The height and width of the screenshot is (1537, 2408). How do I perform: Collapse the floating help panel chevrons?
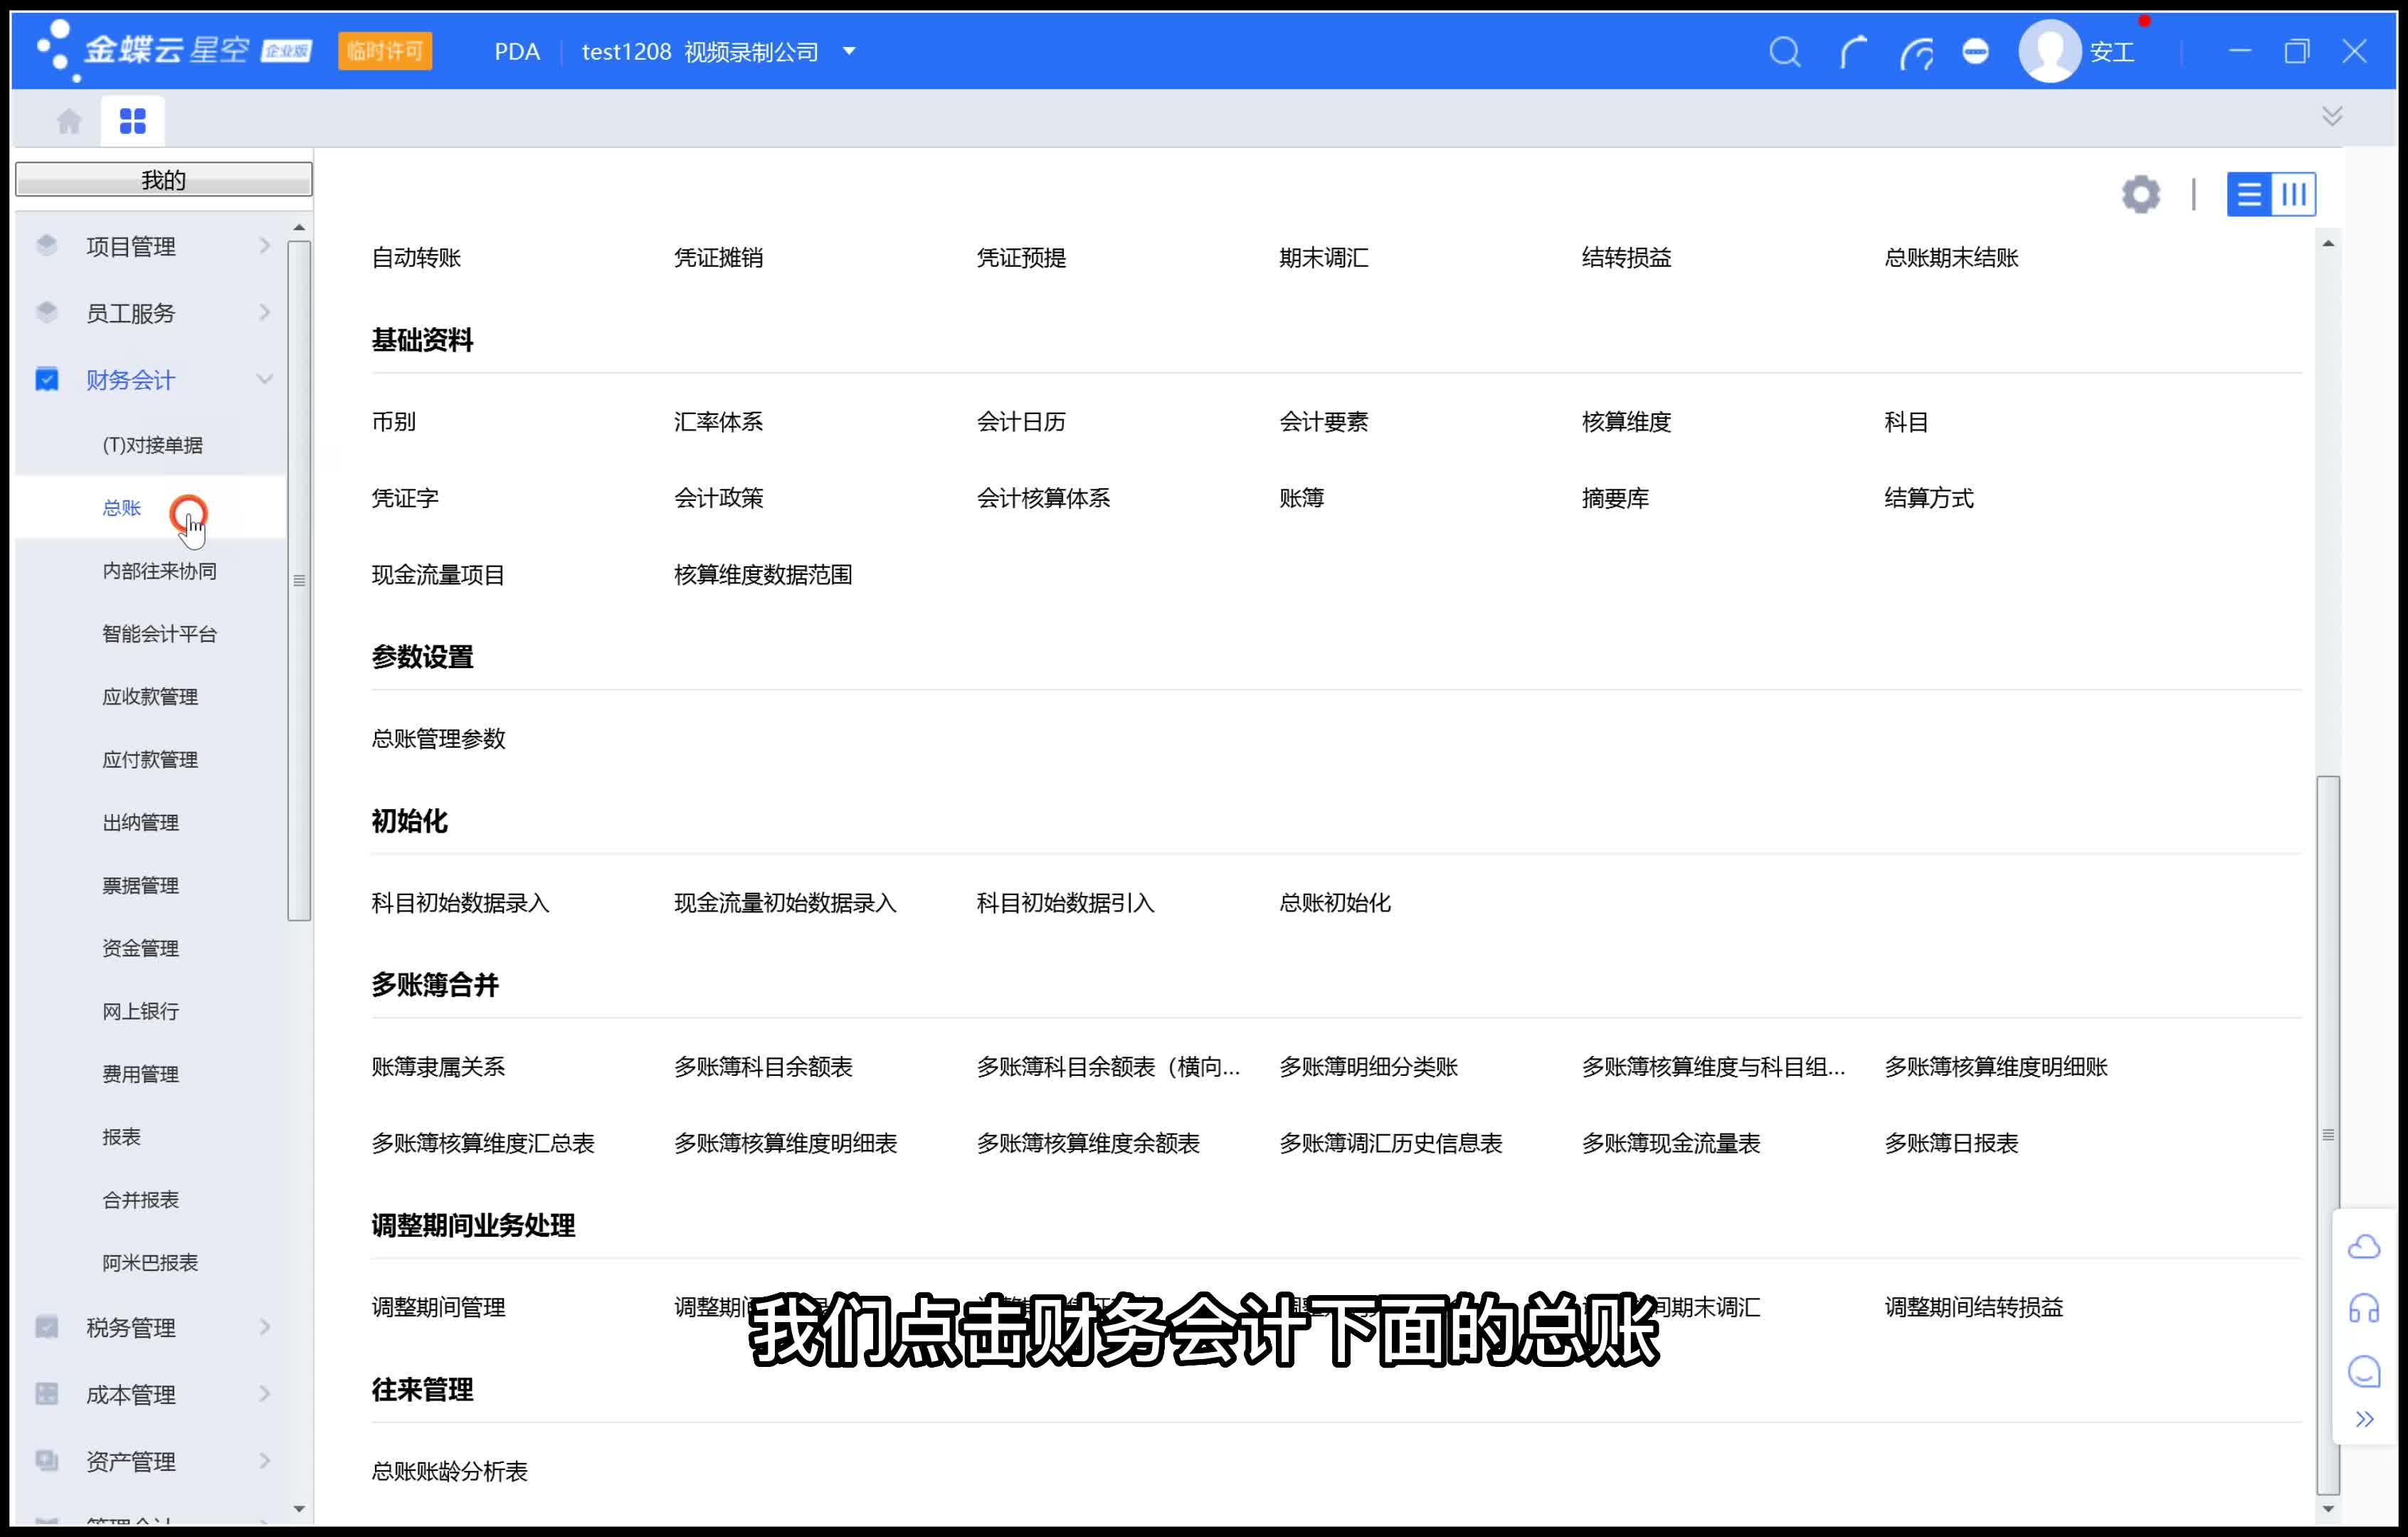click(2364, 1419)
